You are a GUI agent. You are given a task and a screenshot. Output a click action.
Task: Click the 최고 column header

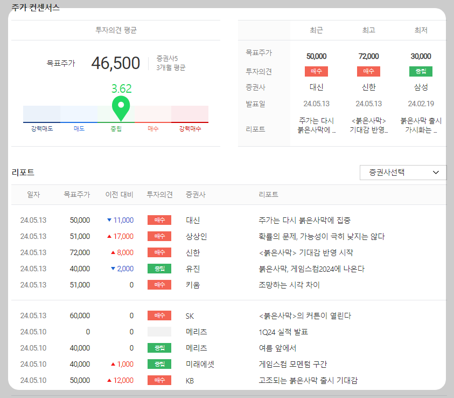pos(368,30)
